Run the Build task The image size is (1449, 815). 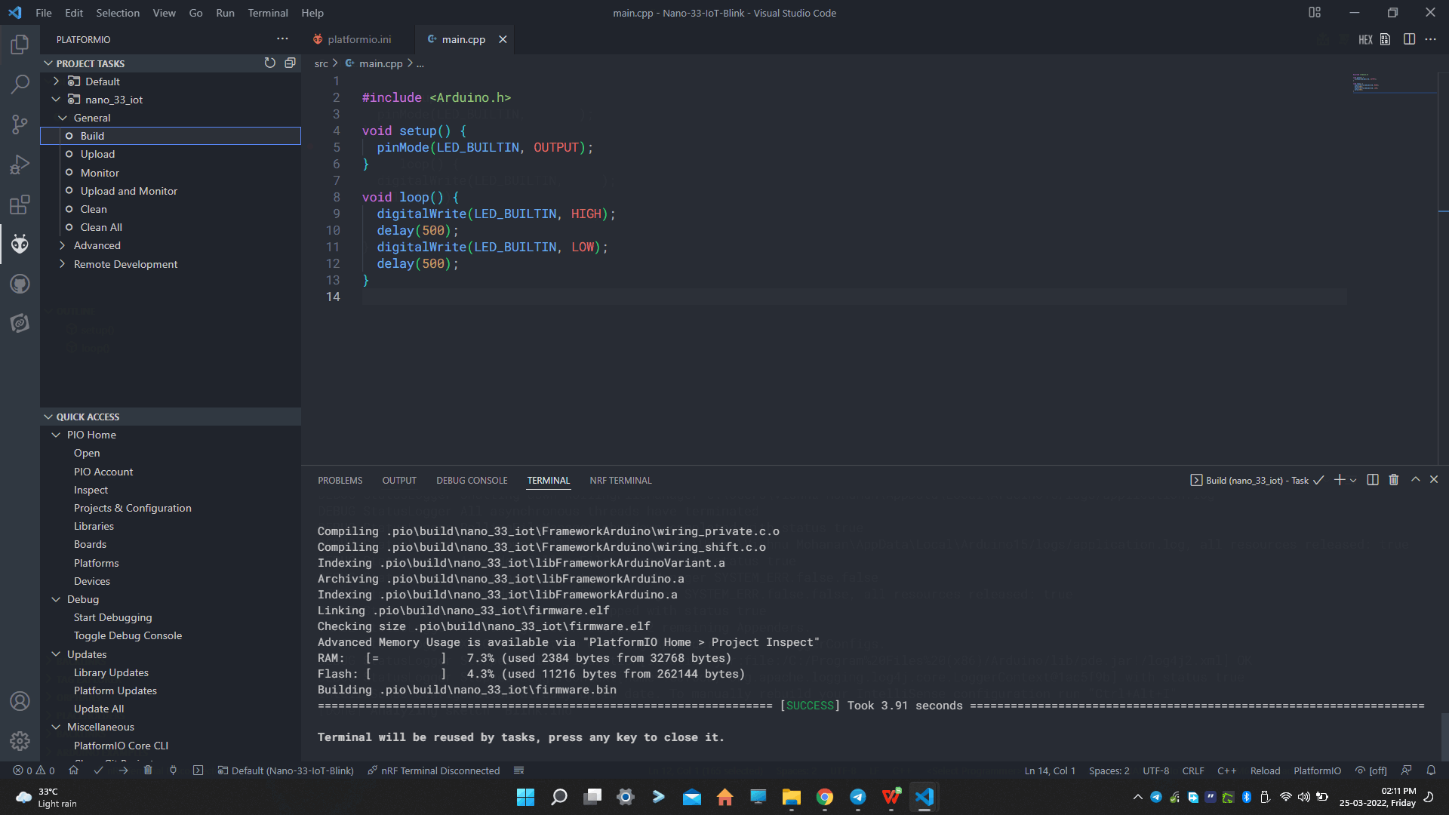point(171,136)
